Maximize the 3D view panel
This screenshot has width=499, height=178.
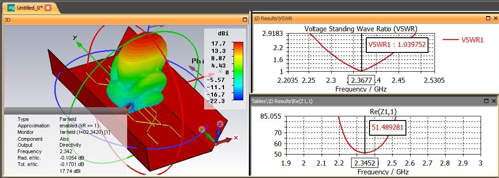pos(245,19)
